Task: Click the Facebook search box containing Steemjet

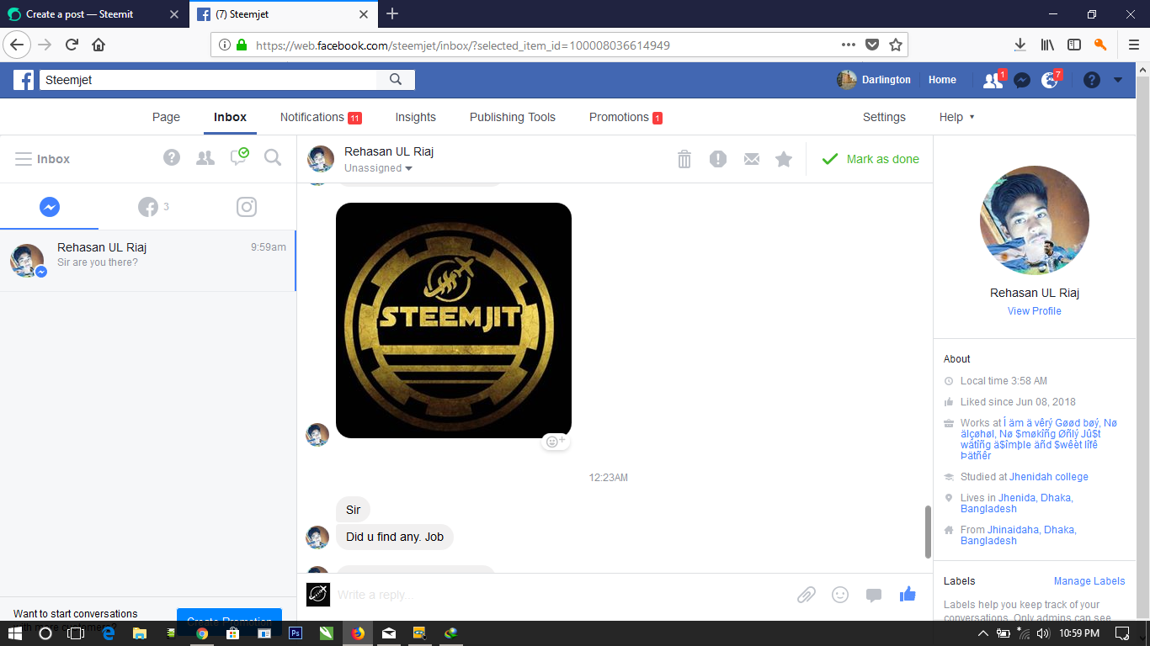Action: click(208, 80)
